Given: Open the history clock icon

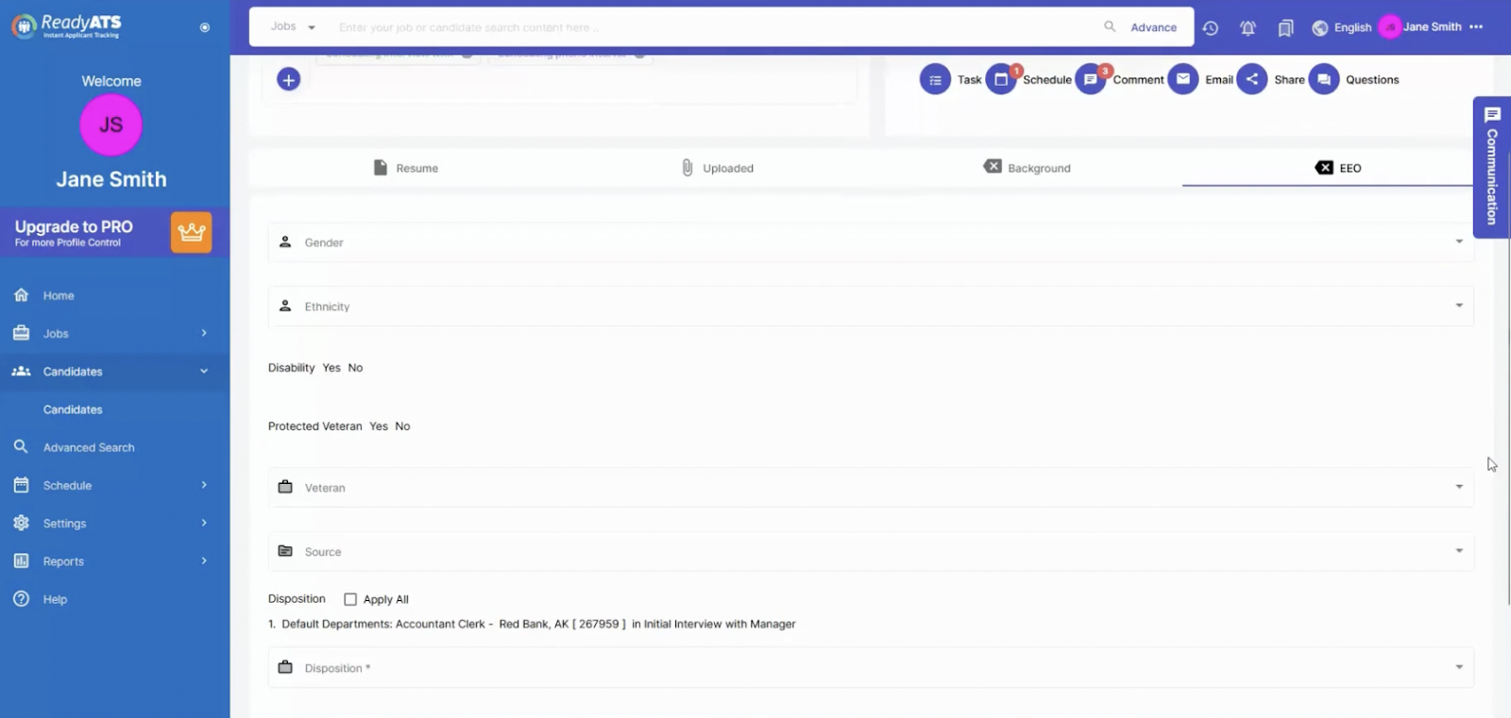Looking at the screenshot, I should tap(1211, 28).
